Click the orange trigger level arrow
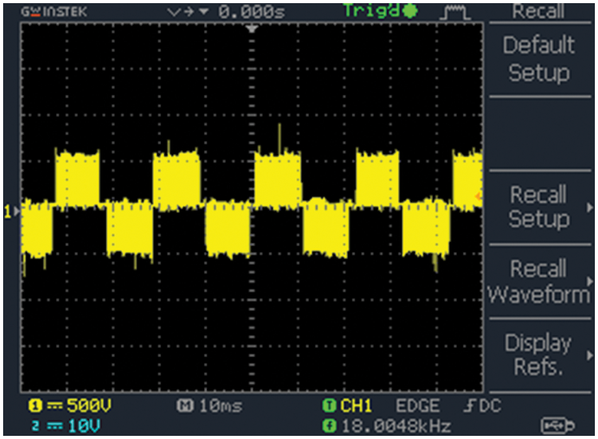 click(x=478, y=198)
